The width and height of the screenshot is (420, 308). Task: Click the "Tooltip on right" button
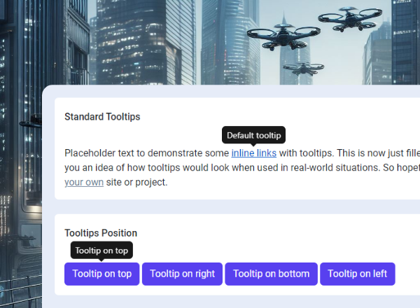pos(182,274)
